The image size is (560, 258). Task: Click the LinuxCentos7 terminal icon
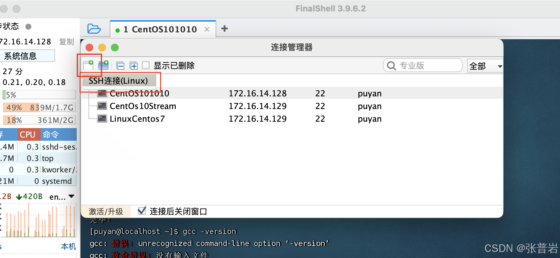coord(102,118)
